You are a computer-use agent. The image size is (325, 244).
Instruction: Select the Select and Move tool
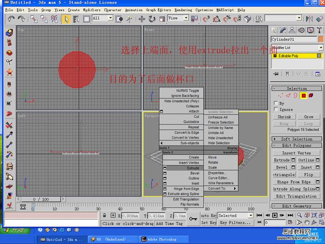tap(142, 19)
